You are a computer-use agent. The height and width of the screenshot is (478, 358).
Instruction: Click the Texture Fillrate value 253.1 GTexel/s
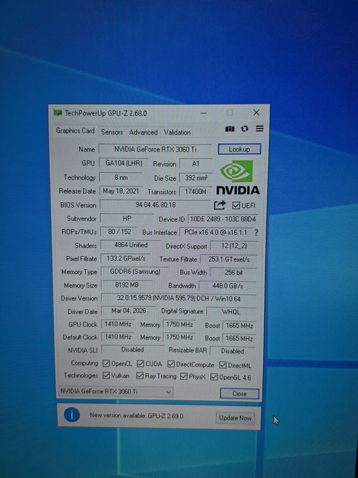coord(229,259)
